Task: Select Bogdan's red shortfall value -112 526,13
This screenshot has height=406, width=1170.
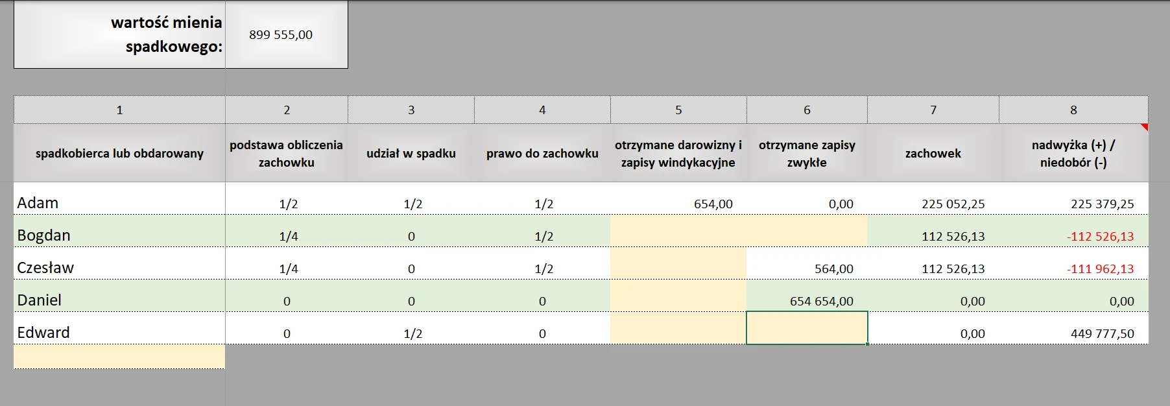Action: tap(1073, 231)
